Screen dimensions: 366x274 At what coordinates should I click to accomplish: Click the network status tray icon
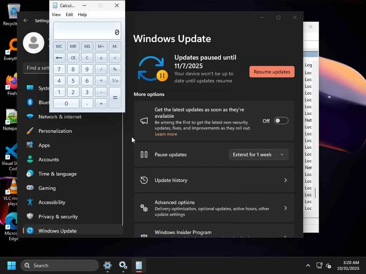(319, 265)
